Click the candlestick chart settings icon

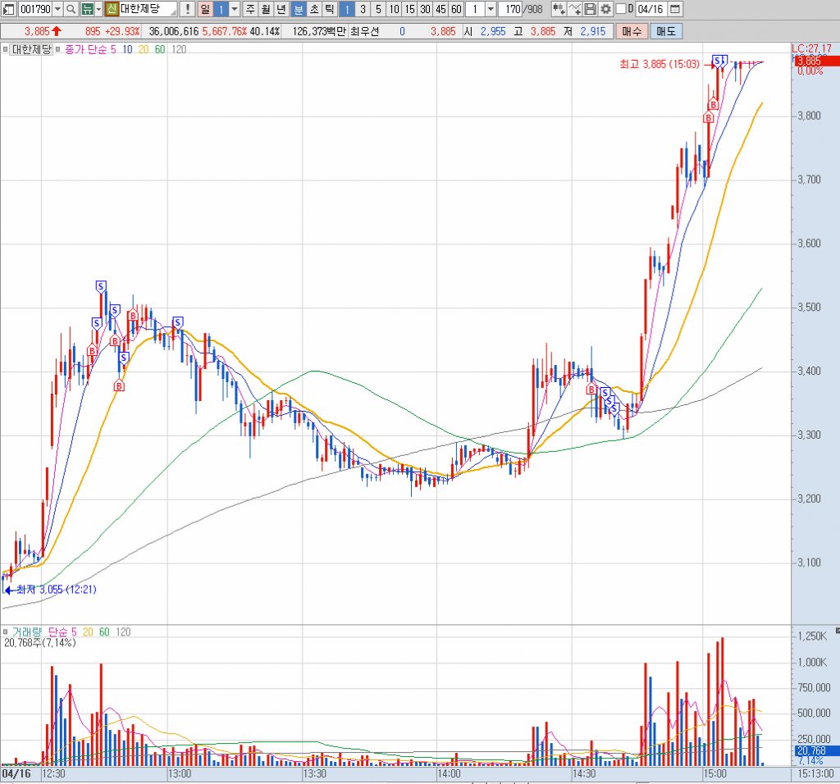(x=559, y=9)
